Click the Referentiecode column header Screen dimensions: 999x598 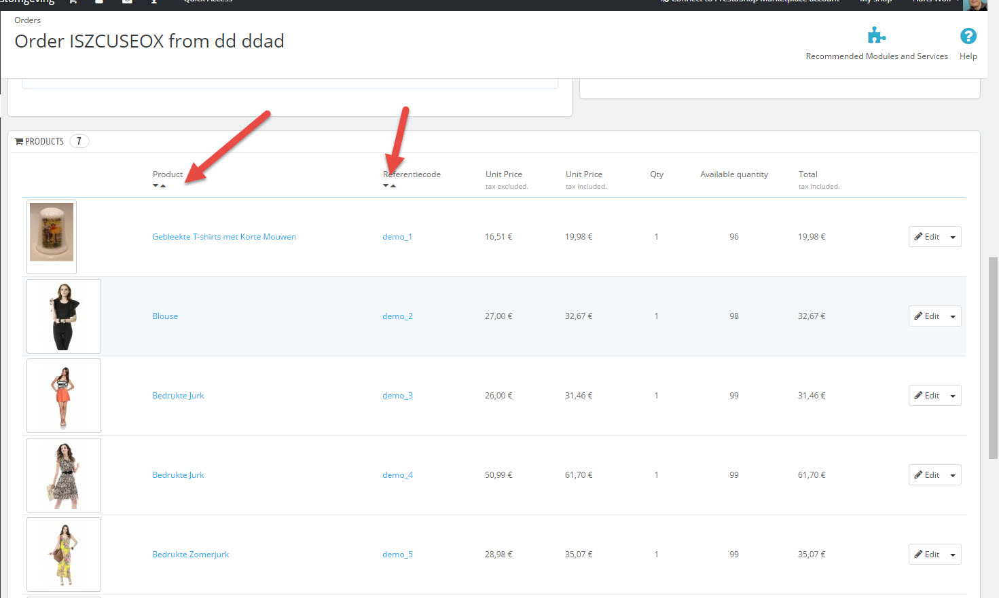click(412, 174)
